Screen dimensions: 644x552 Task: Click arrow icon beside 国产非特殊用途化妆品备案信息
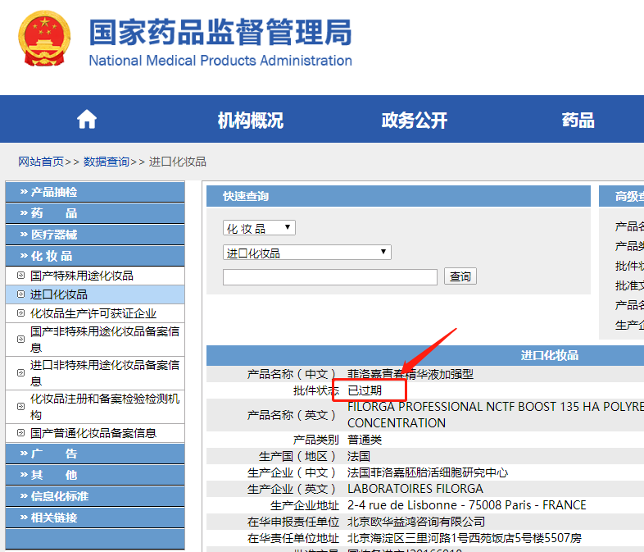pyautogui.click(x=20, y=339)
